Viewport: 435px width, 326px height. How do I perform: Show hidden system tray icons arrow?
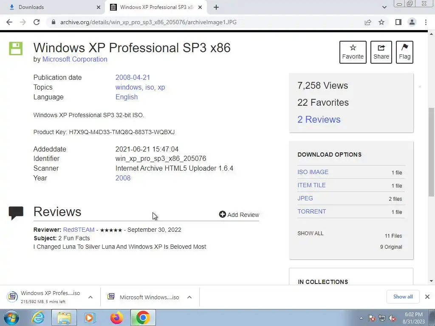(361, 318)
